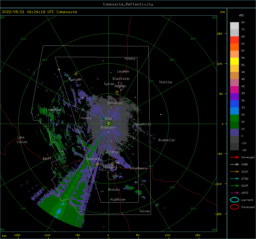Click the Sundre label
This screenshot has width=256, height=239.
[86, 118]
